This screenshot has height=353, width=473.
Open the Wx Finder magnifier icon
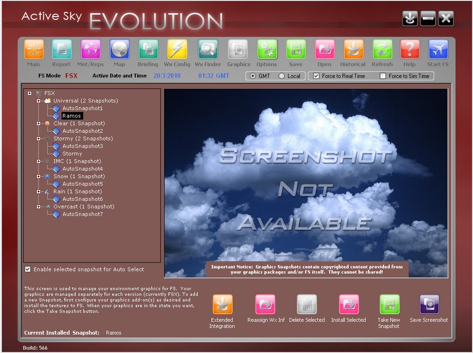(208, 49)
